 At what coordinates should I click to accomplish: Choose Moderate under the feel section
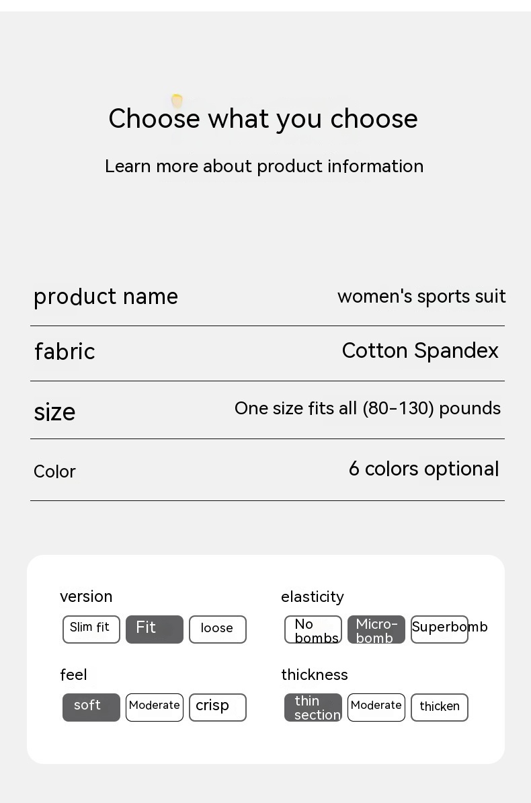pyautogui.click(x=155, y=708)
